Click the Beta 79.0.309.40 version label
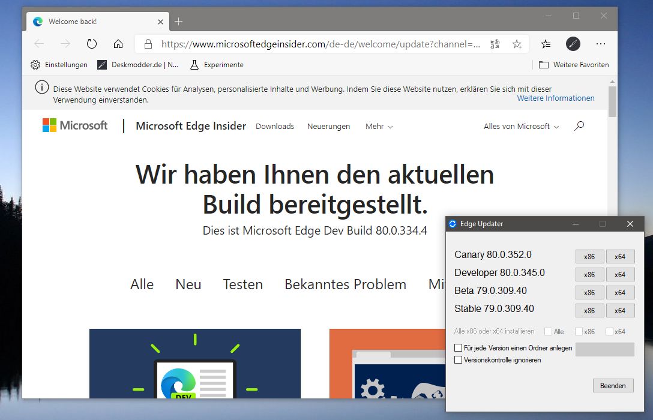The image size is (653, 420). click(490, 290)
